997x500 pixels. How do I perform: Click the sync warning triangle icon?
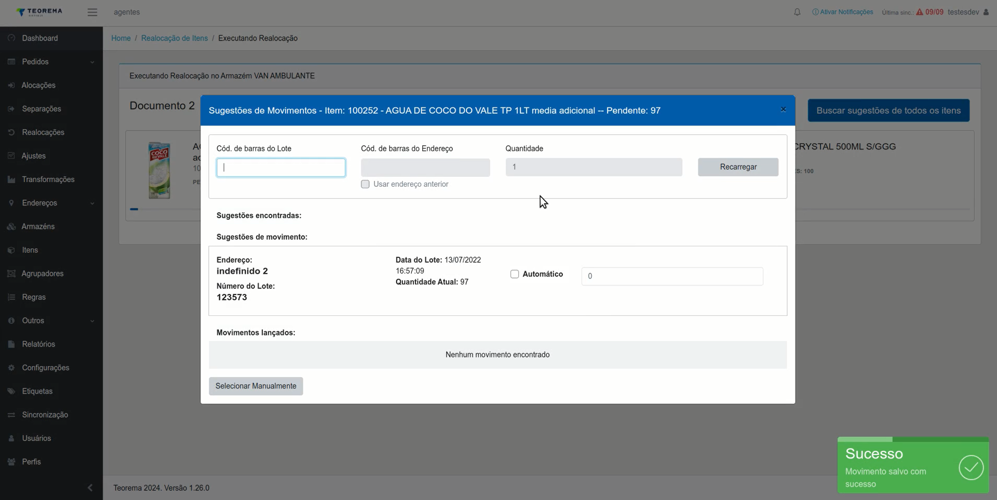[x=920, y=12]
